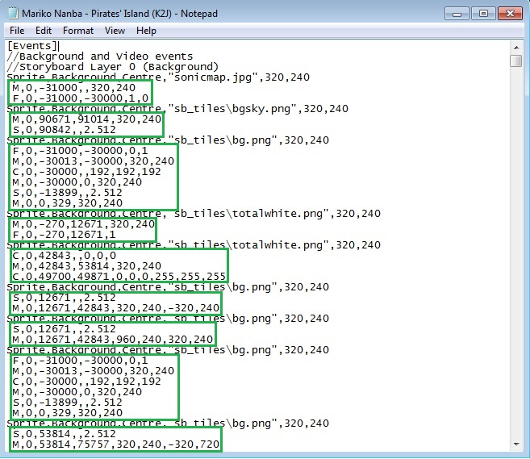Click the line 'M,0,-31000,,320,240'
This screenshot has width=530, height=459.
(x=73, y=88)
